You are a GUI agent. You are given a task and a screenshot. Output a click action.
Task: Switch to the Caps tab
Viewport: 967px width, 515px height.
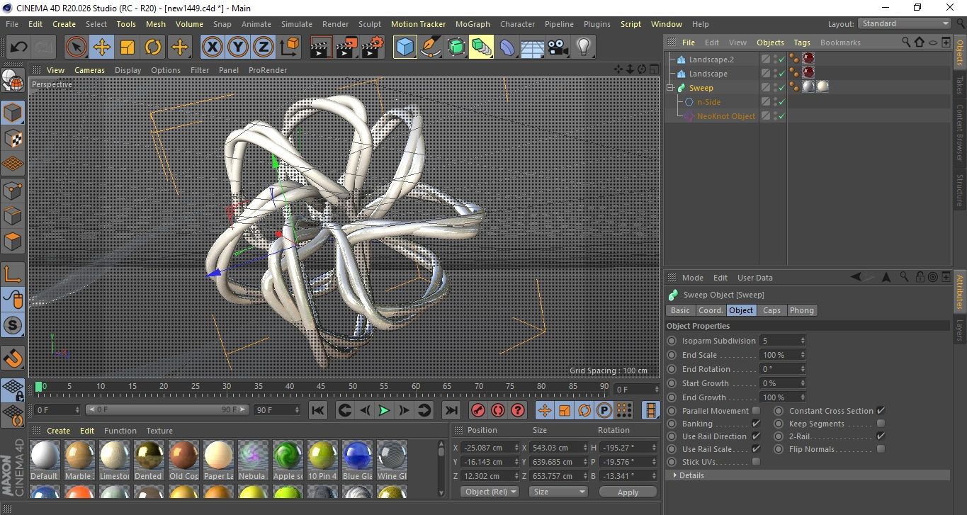pos(771,310)
